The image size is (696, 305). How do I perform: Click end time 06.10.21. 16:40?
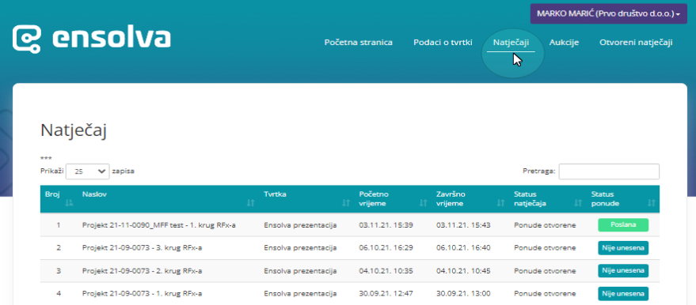coord(463,248)
